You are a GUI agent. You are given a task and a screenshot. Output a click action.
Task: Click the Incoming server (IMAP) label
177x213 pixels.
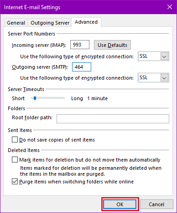(39, 45)
